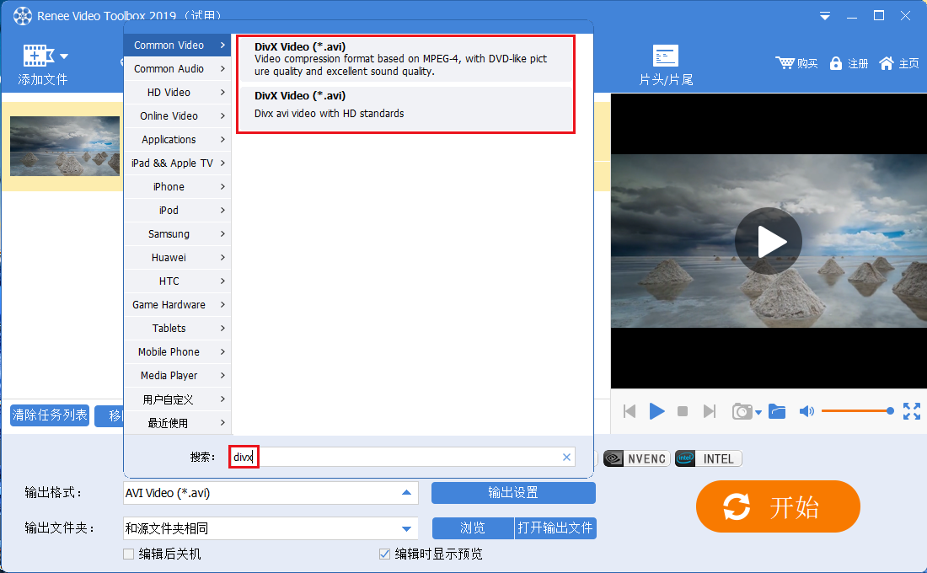Image resolution: width=927 pixels, height=573 pixels.
Task: Toggle NVENC hardware acceleration
Action: point(637,459)
